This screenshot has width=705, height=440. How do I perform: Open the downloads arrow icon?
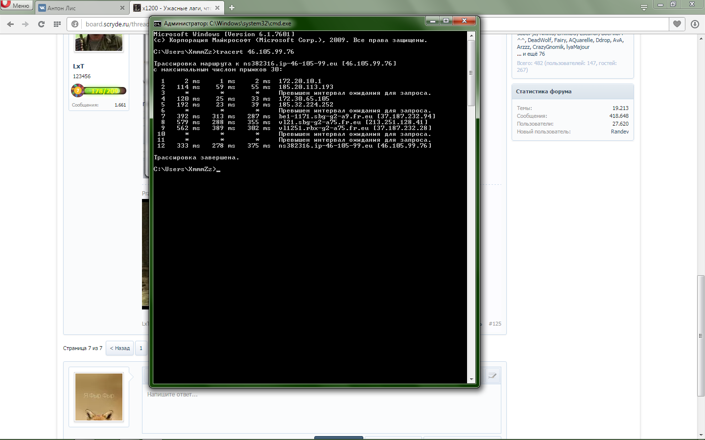click(695, 24)
